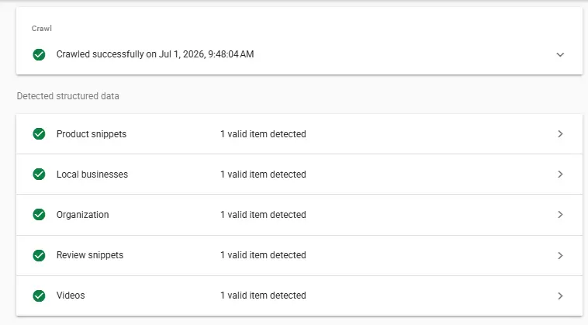The image size is (588, 325).
Task: Open Videos details via right arrow
Action: pos(560,296)
